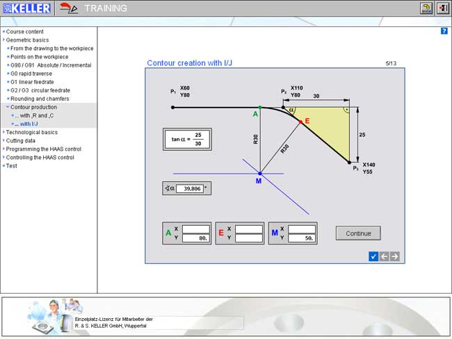The height and width of the screenshot is (339, 452).
Task: Open the yellow tool icon in header
Action: [426, 8]
